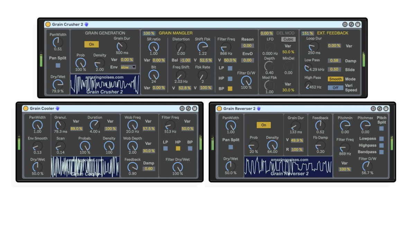The image size is (405, 229).
Task: Click the Vari Speed Off button
Action: pos(335,88)
